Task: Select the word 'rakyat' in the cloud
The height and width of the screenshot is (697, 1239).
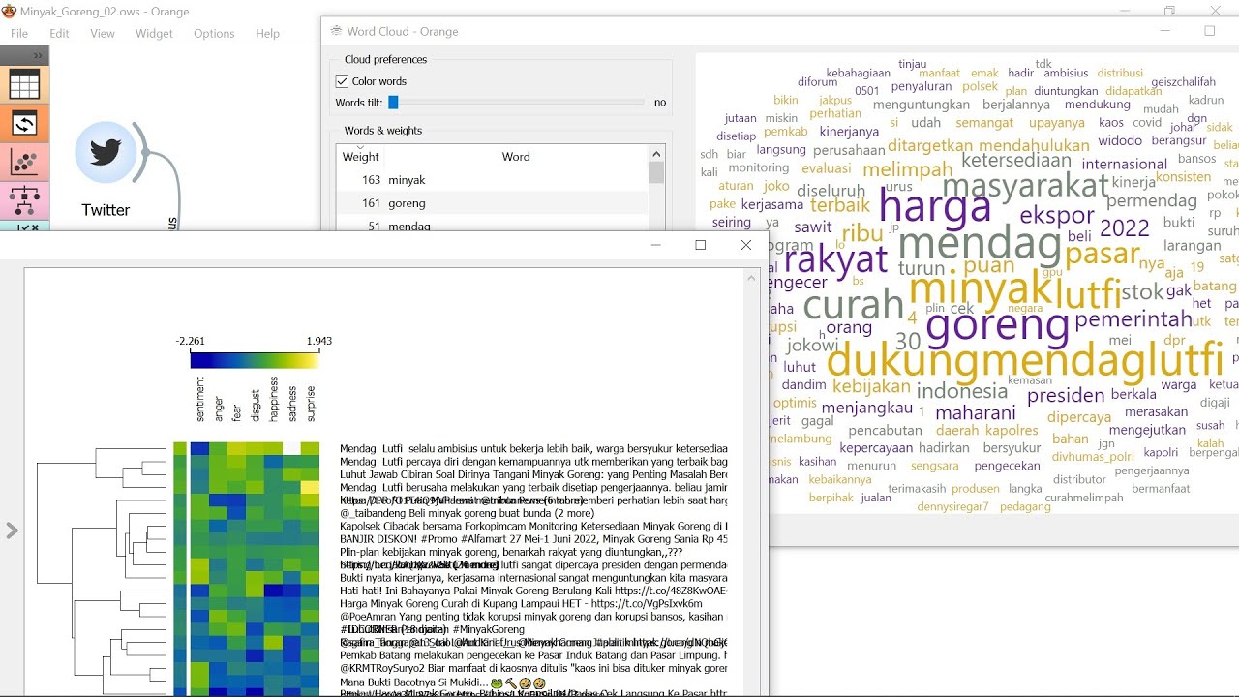Action: point(835,259)
